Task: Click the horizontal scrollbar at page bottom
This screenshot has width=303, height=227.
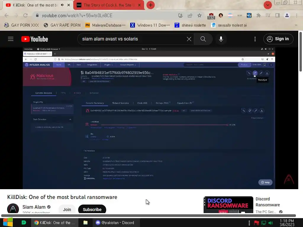Action: tap(149, 215)
